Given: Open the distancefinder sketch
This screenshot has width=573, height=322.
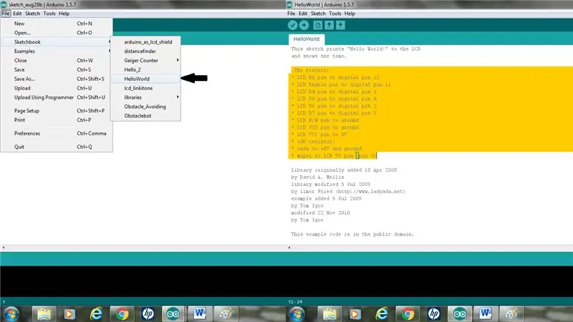Looking at the screenshot, I should pyautogui.click(x=145, y=51).
